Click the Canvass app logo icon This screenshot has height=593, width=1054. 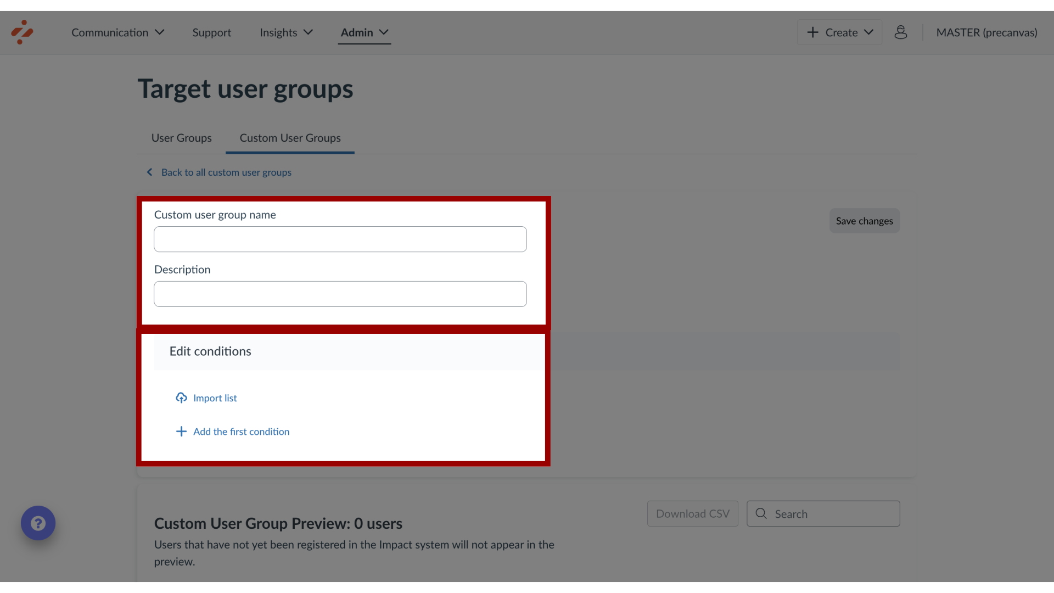pyautogui.click(x=22, y=32)
